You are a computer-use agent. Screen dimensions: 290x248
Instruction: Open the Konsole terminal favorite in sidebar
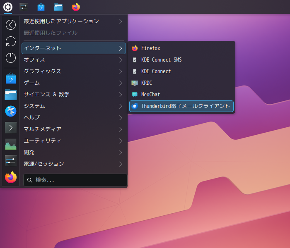[x=11, y=127]
